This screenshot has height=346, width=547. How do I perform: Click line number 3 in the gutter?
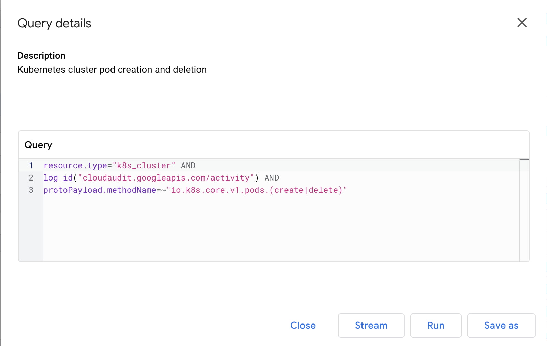pyautogui.click(x=31, y=190)
